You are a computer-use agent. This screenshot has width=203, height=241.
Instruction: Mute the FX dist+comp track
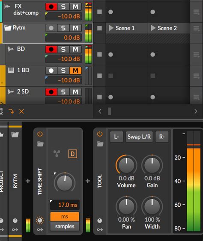(x=75, y=7)
